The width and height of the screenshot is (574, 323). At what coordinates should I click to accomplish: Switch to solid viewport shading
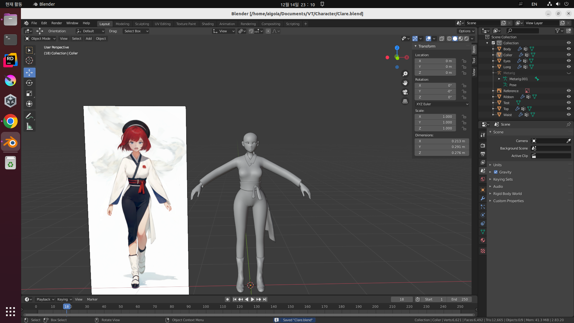click(455, 39)
